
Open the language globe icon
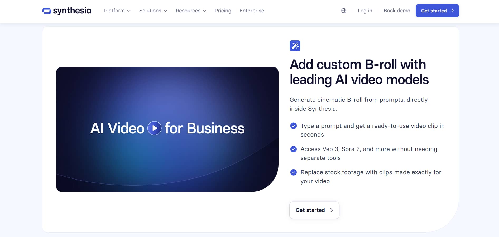344,11
